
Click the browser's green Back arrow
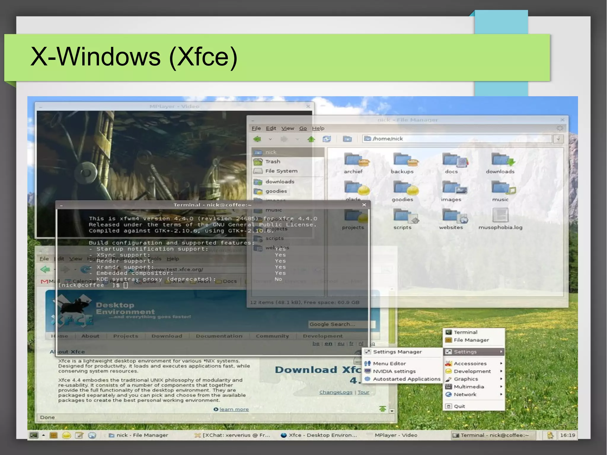(45, 269)
